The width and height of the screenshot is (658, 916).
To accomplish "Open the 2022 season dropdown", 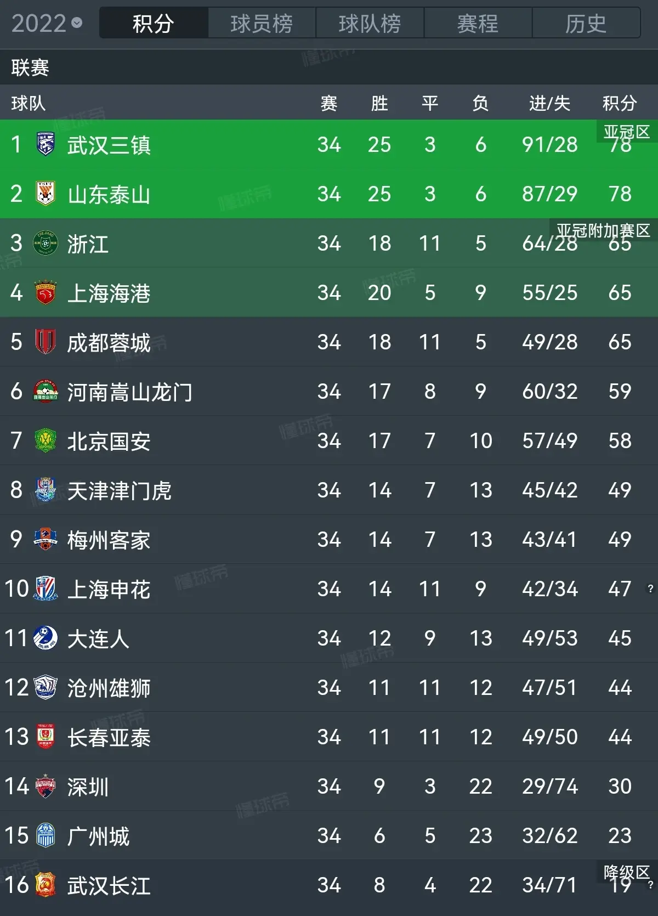I will tap(47, 23).
